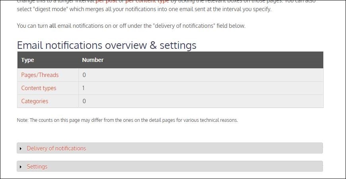This screenshot has width=346, height=179.
Task: Select the Pages/Threads count cell
Action: pyautogui.click(x=201, y=75)
